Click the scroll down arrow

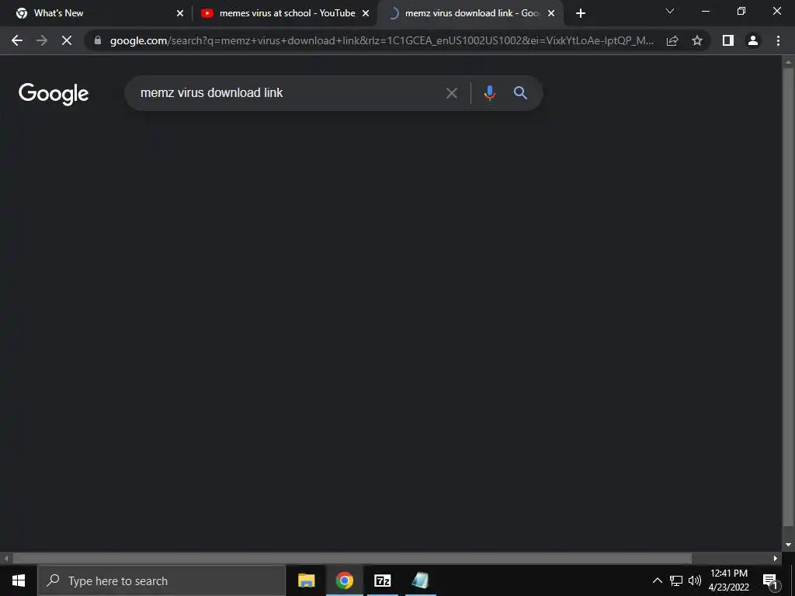click(x=788, y=545)
